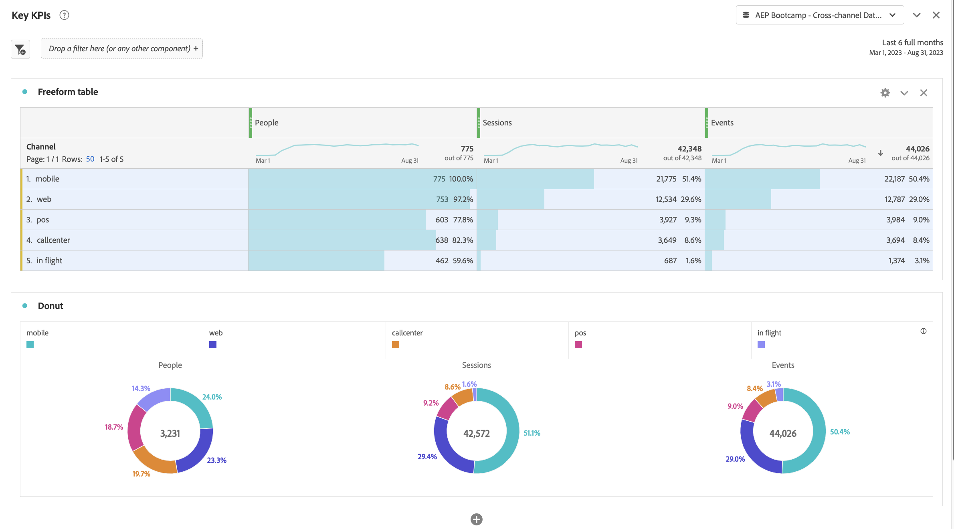Click the web blue legend swatch
Image resolution: width=954 pixels, height=529 pixels.
click(x=213, y=345)
